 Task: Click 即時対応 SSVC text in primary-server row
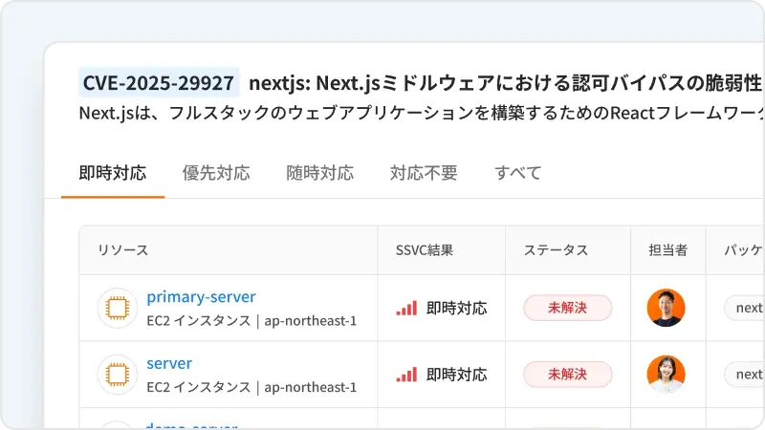(457, 308)
